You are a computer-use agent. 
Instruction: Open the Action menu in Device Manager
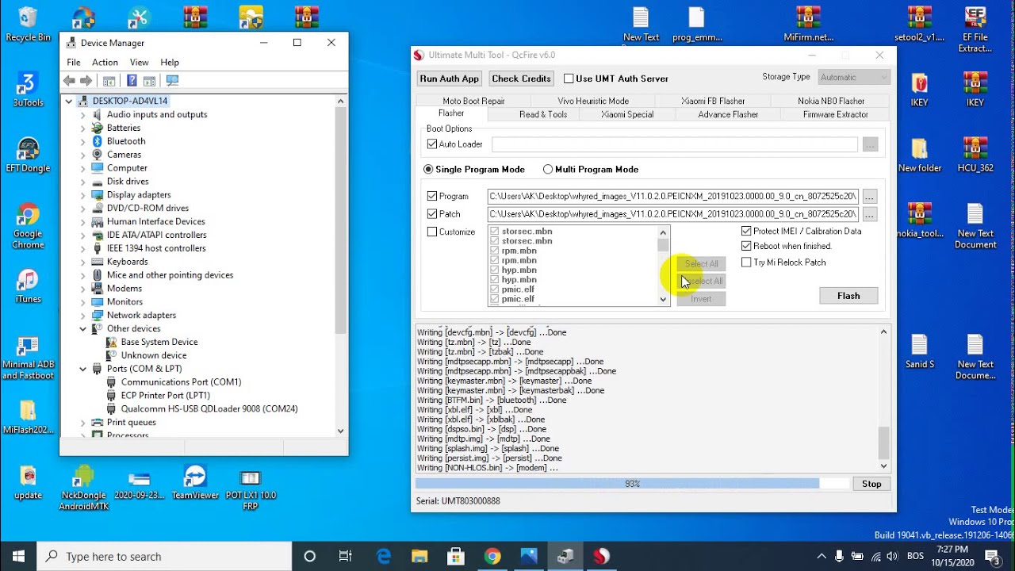coord(105,62)
